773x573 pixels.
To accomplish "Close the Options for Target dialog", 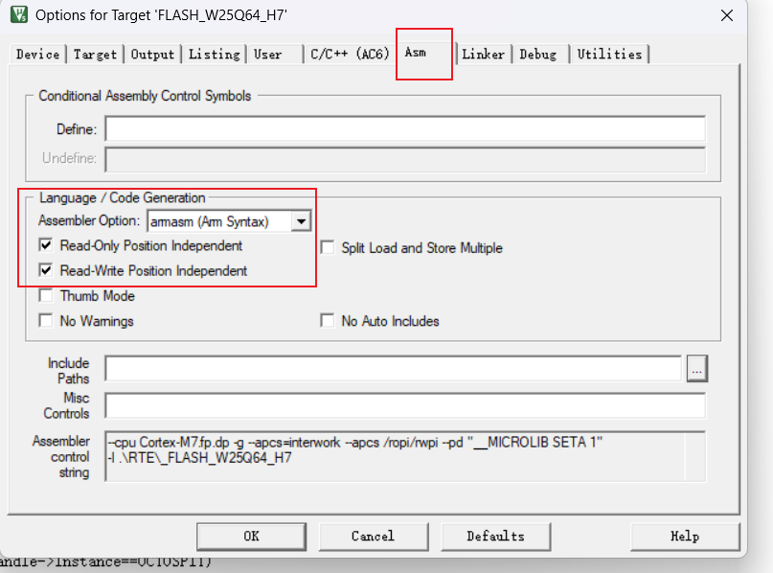I will (x=727, y=15).
